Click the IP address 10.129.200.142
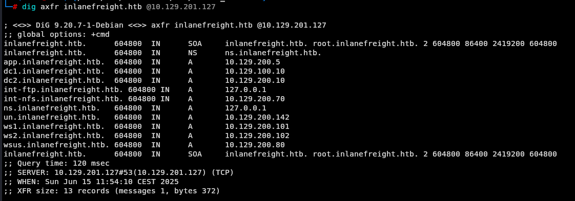This screenshot has width=575, height=201. [x=257, y=117]
